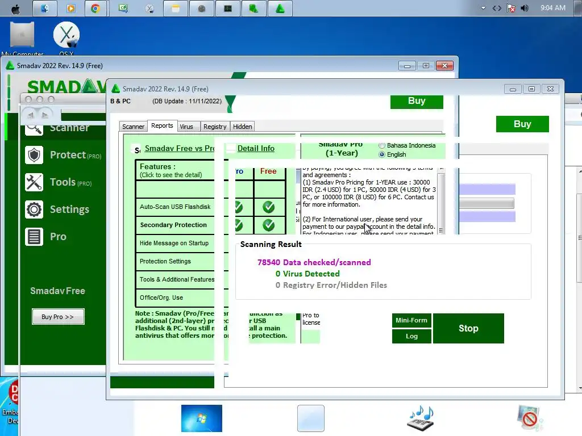Click the blocked network dock icon
582x436 pixels.
[530, 418]
